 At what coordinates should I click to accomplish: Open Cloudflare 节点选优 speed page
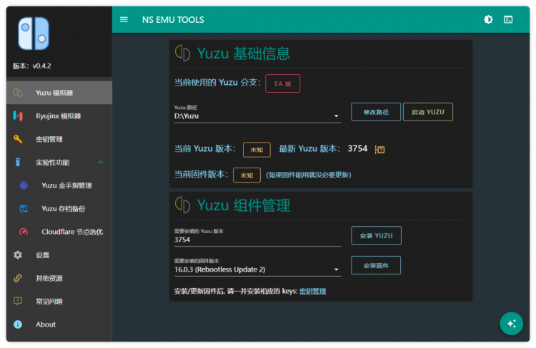(x=59, y=232)
